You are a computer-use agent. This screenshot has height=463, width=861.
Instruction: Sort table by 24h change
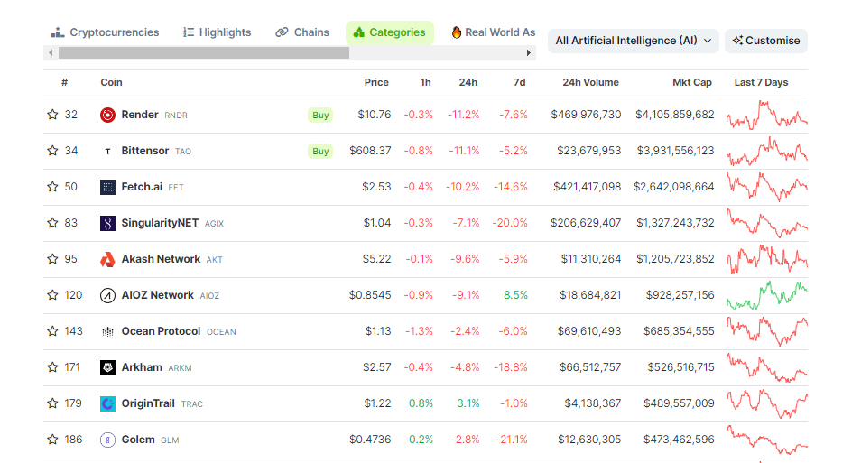click(x=468, y=82)
